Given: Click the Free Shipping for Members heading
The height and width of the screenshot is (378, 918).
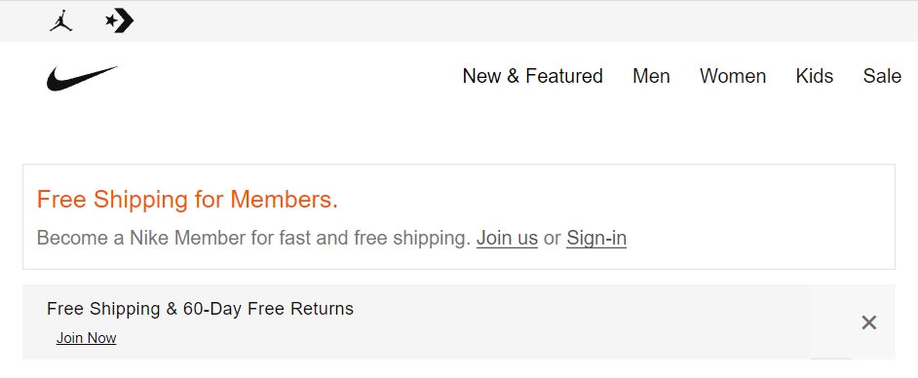Looking at the screenshot, I should click(187, 200).
